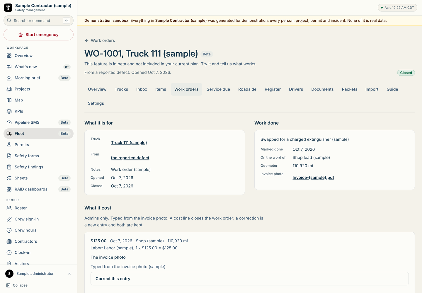Click the Pipeline SMS gauge icon

[x=9, y=122]
